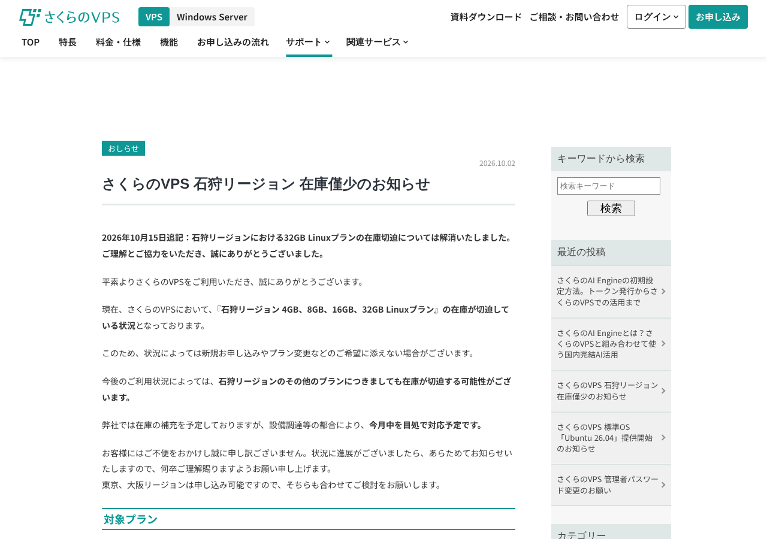Go to the TOP menu item
Image resolution: width=767 pixels, height=539 pixels.
point(31,42)
